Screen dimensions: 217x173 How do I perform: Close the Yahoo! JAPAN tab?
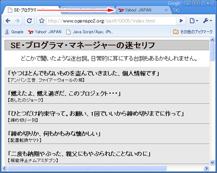coord(166,10)
